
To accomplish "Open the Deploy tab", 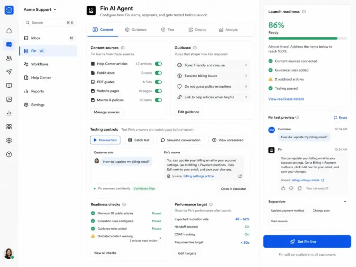I will [x=197, y=30].
